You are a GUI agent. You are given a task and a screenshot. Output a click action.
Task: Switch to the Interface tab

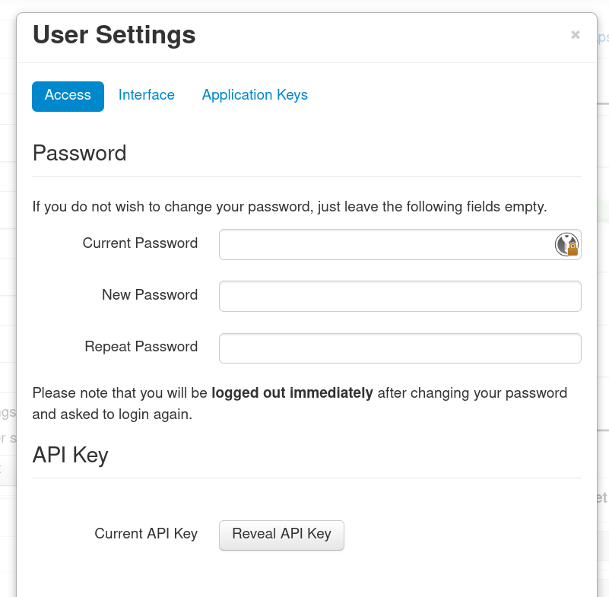147,95
